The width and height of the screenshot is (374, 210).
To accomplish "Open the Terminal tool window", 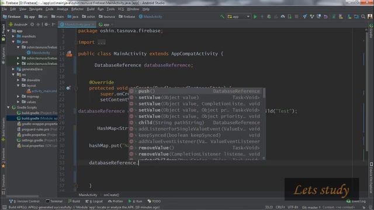I will click(x=54, y=201).
